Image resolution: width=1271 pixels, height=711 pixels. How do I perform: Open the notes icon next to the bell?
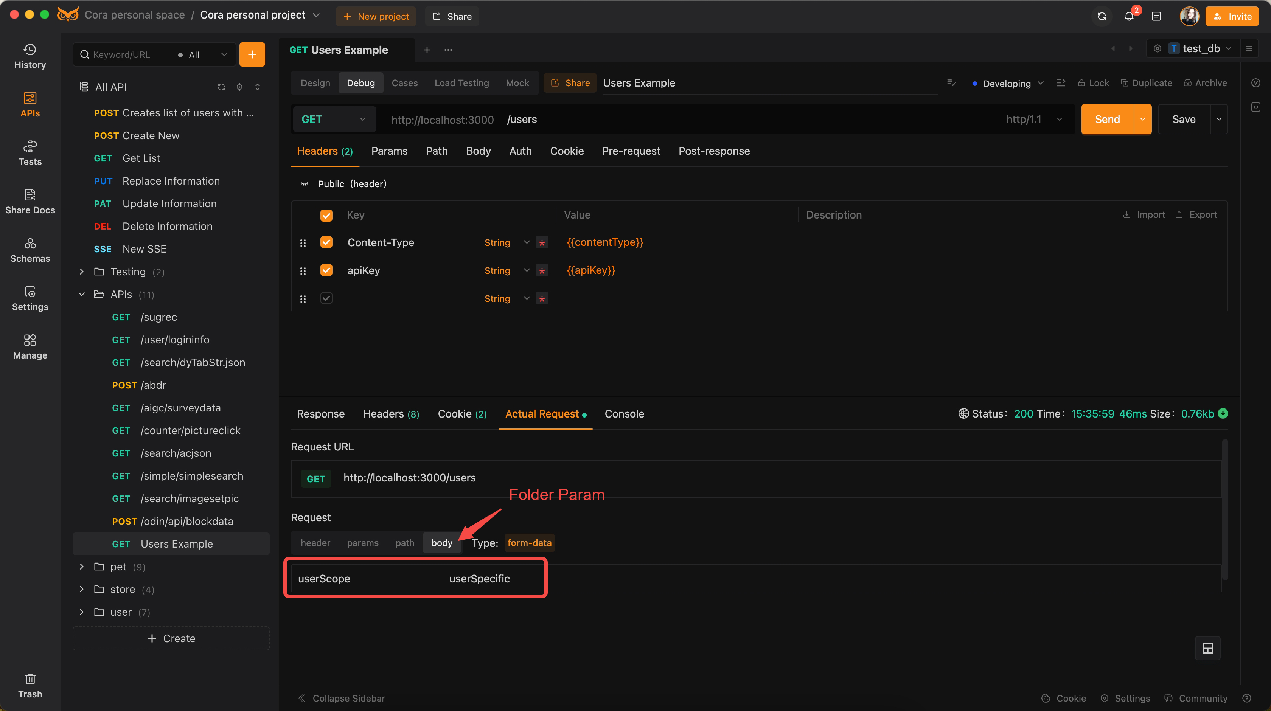click(1156, 16)
